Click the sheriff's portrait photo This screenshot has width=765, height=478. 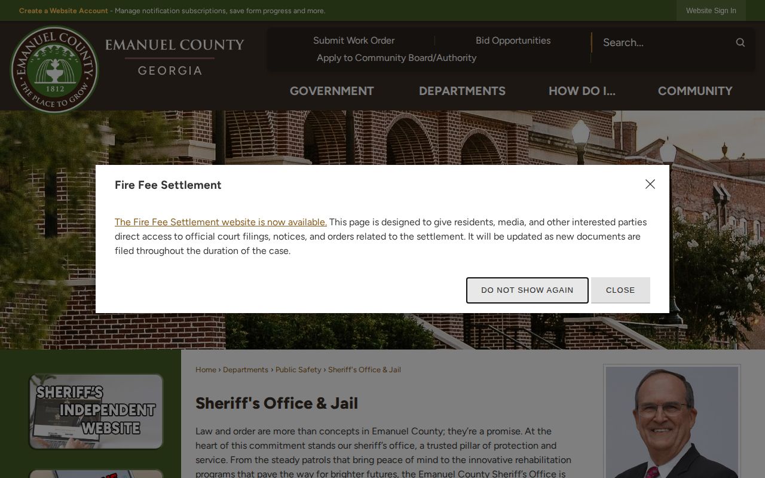click(x=672, y=422)
